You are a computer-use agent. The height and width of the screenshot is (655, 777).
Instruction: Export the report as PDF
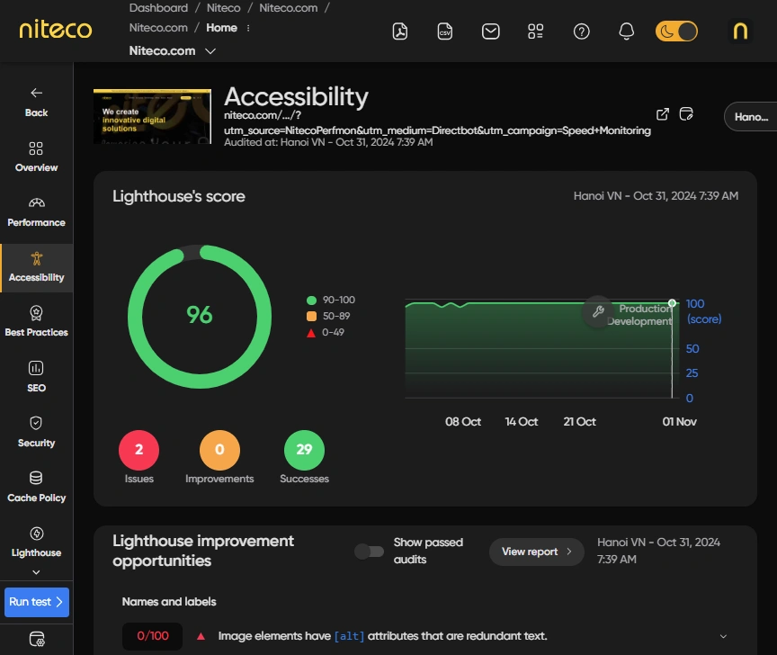(400, 31)
